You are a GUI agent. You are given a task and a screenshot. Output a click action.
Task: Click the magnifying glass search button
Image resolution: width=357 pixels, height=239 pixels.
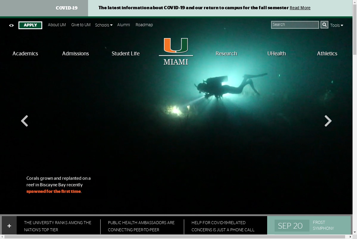[x=324, y=25]
